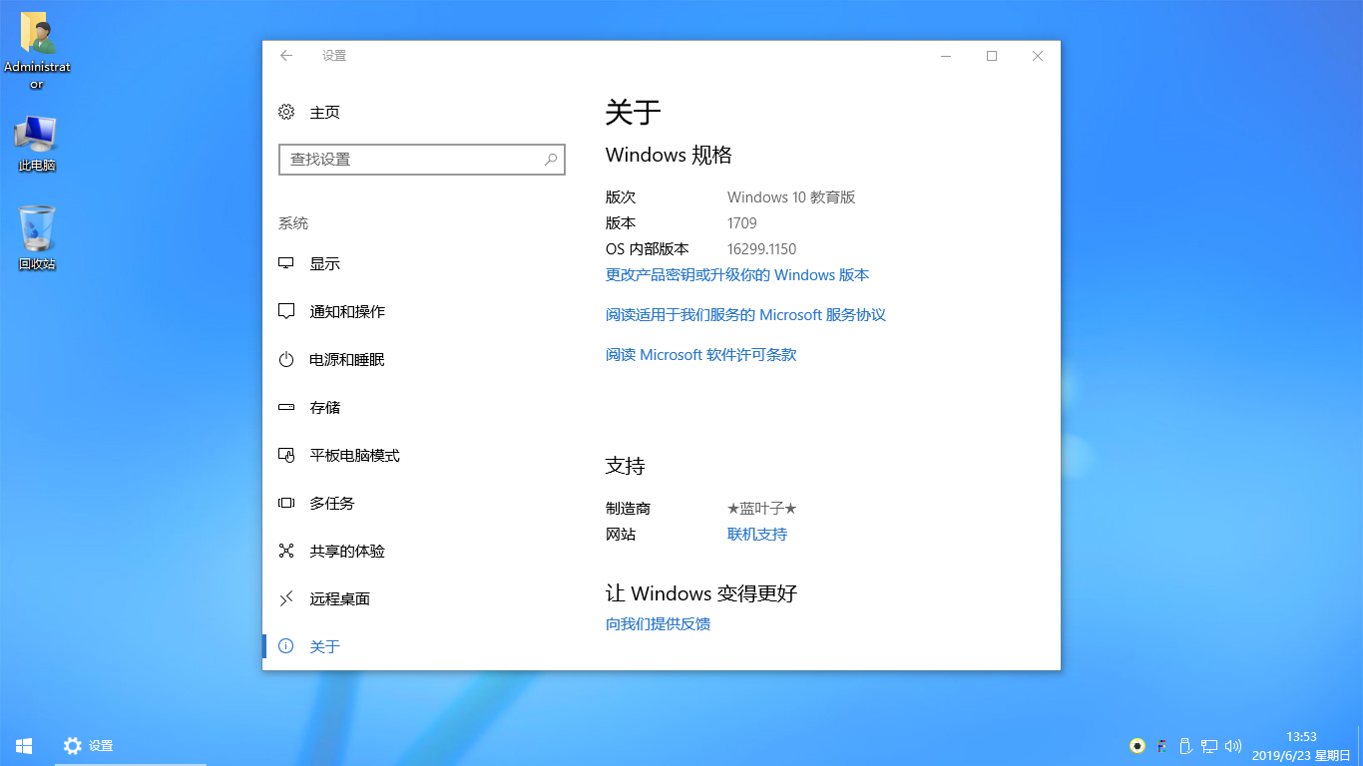Close the Settings window

coord(1038,56)
